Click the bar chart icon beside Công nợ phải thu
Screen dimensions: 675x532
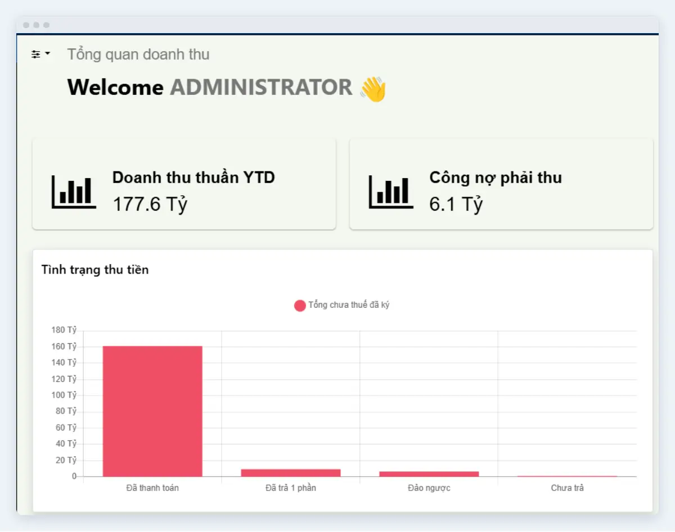tap(391, 192)
